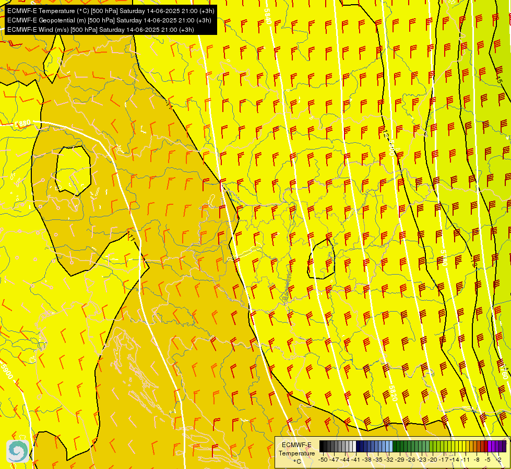Select the ECMWF-E Temperature title line
The image size is (511, 469).
click(111, 11)
